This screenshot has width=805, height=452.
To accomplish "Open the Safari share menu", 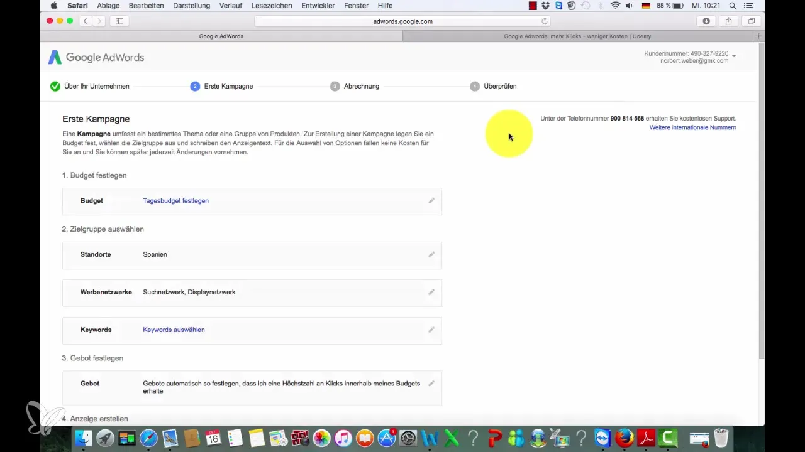I will click(729, 21).
